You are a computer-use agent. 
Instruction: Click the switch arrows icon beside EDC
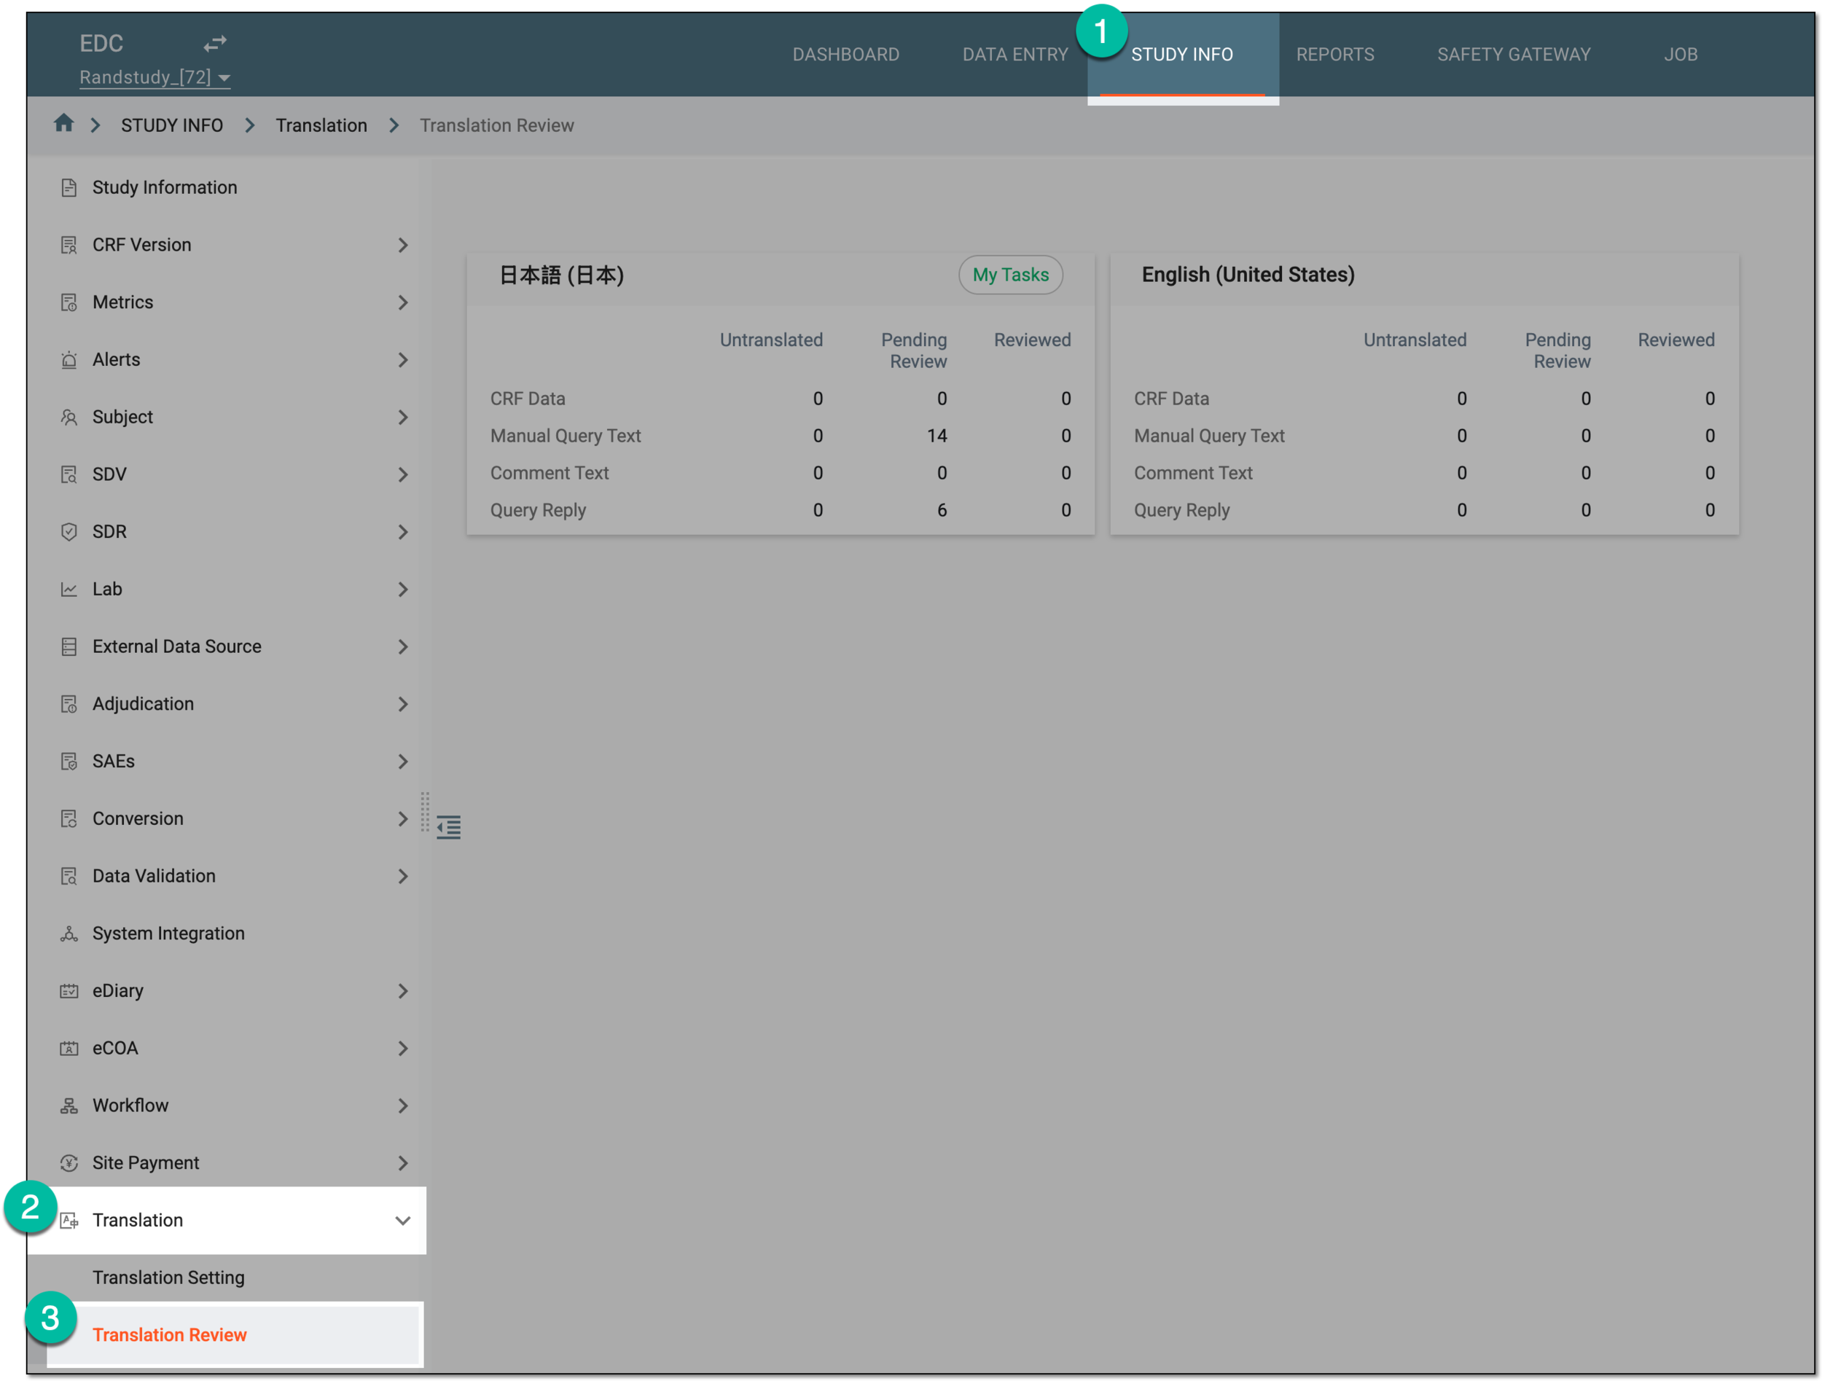coord(215,43)
